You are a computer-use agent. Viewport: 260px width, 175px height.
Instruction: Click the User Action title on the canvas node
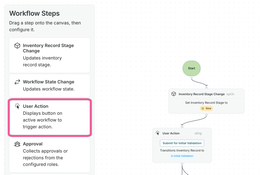pyautogui.click(x=171, y=133)
